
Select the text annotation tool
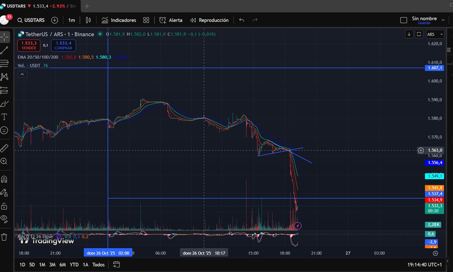tap(5, 117)
